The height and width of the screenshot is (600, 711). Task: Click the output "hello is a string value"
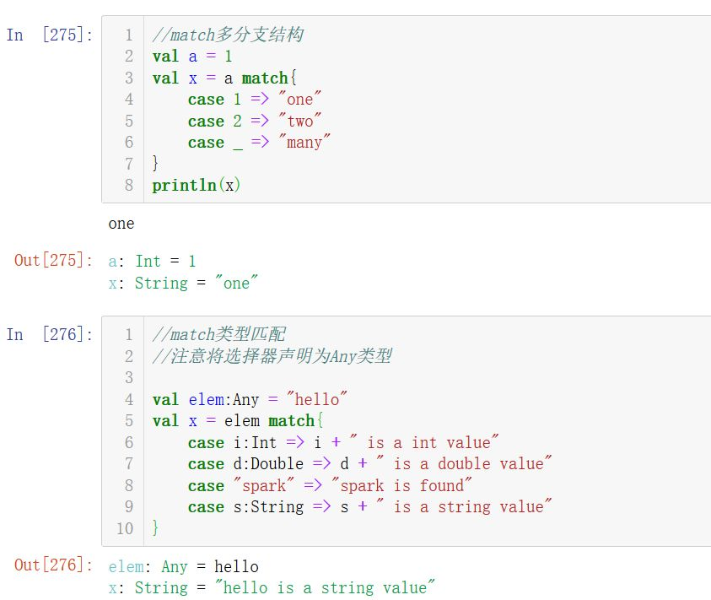(x=329, y=587)
